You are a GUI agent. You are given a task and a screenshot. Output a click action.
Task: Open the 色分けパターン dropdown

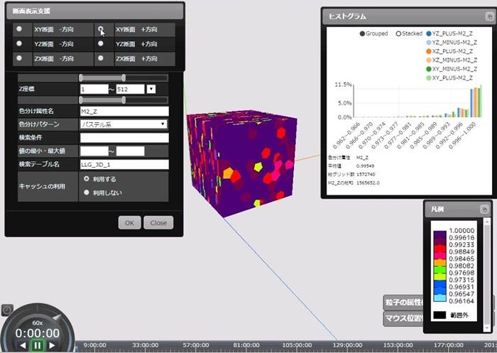[x=124, y=124]
